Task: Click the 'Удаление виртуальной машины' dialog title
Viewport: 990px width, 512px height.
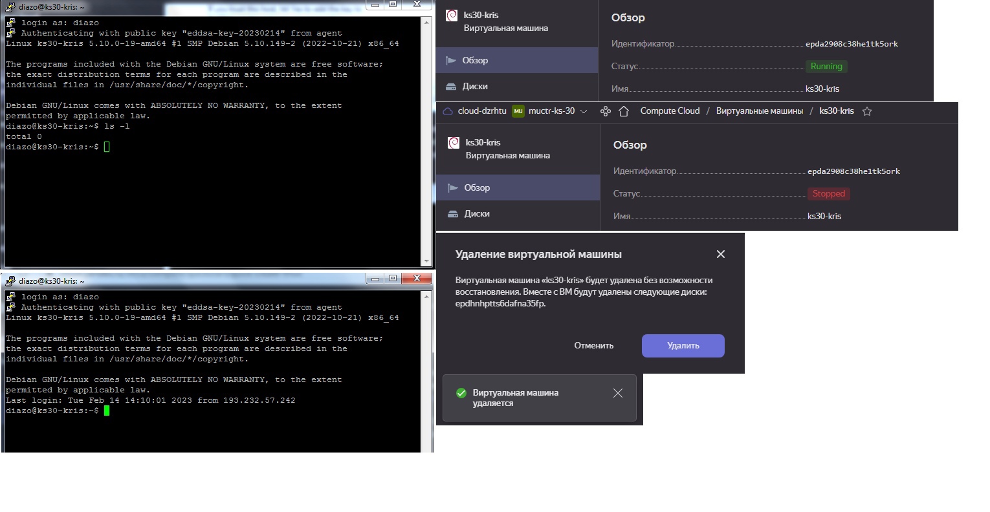Action: click(538, 255)
